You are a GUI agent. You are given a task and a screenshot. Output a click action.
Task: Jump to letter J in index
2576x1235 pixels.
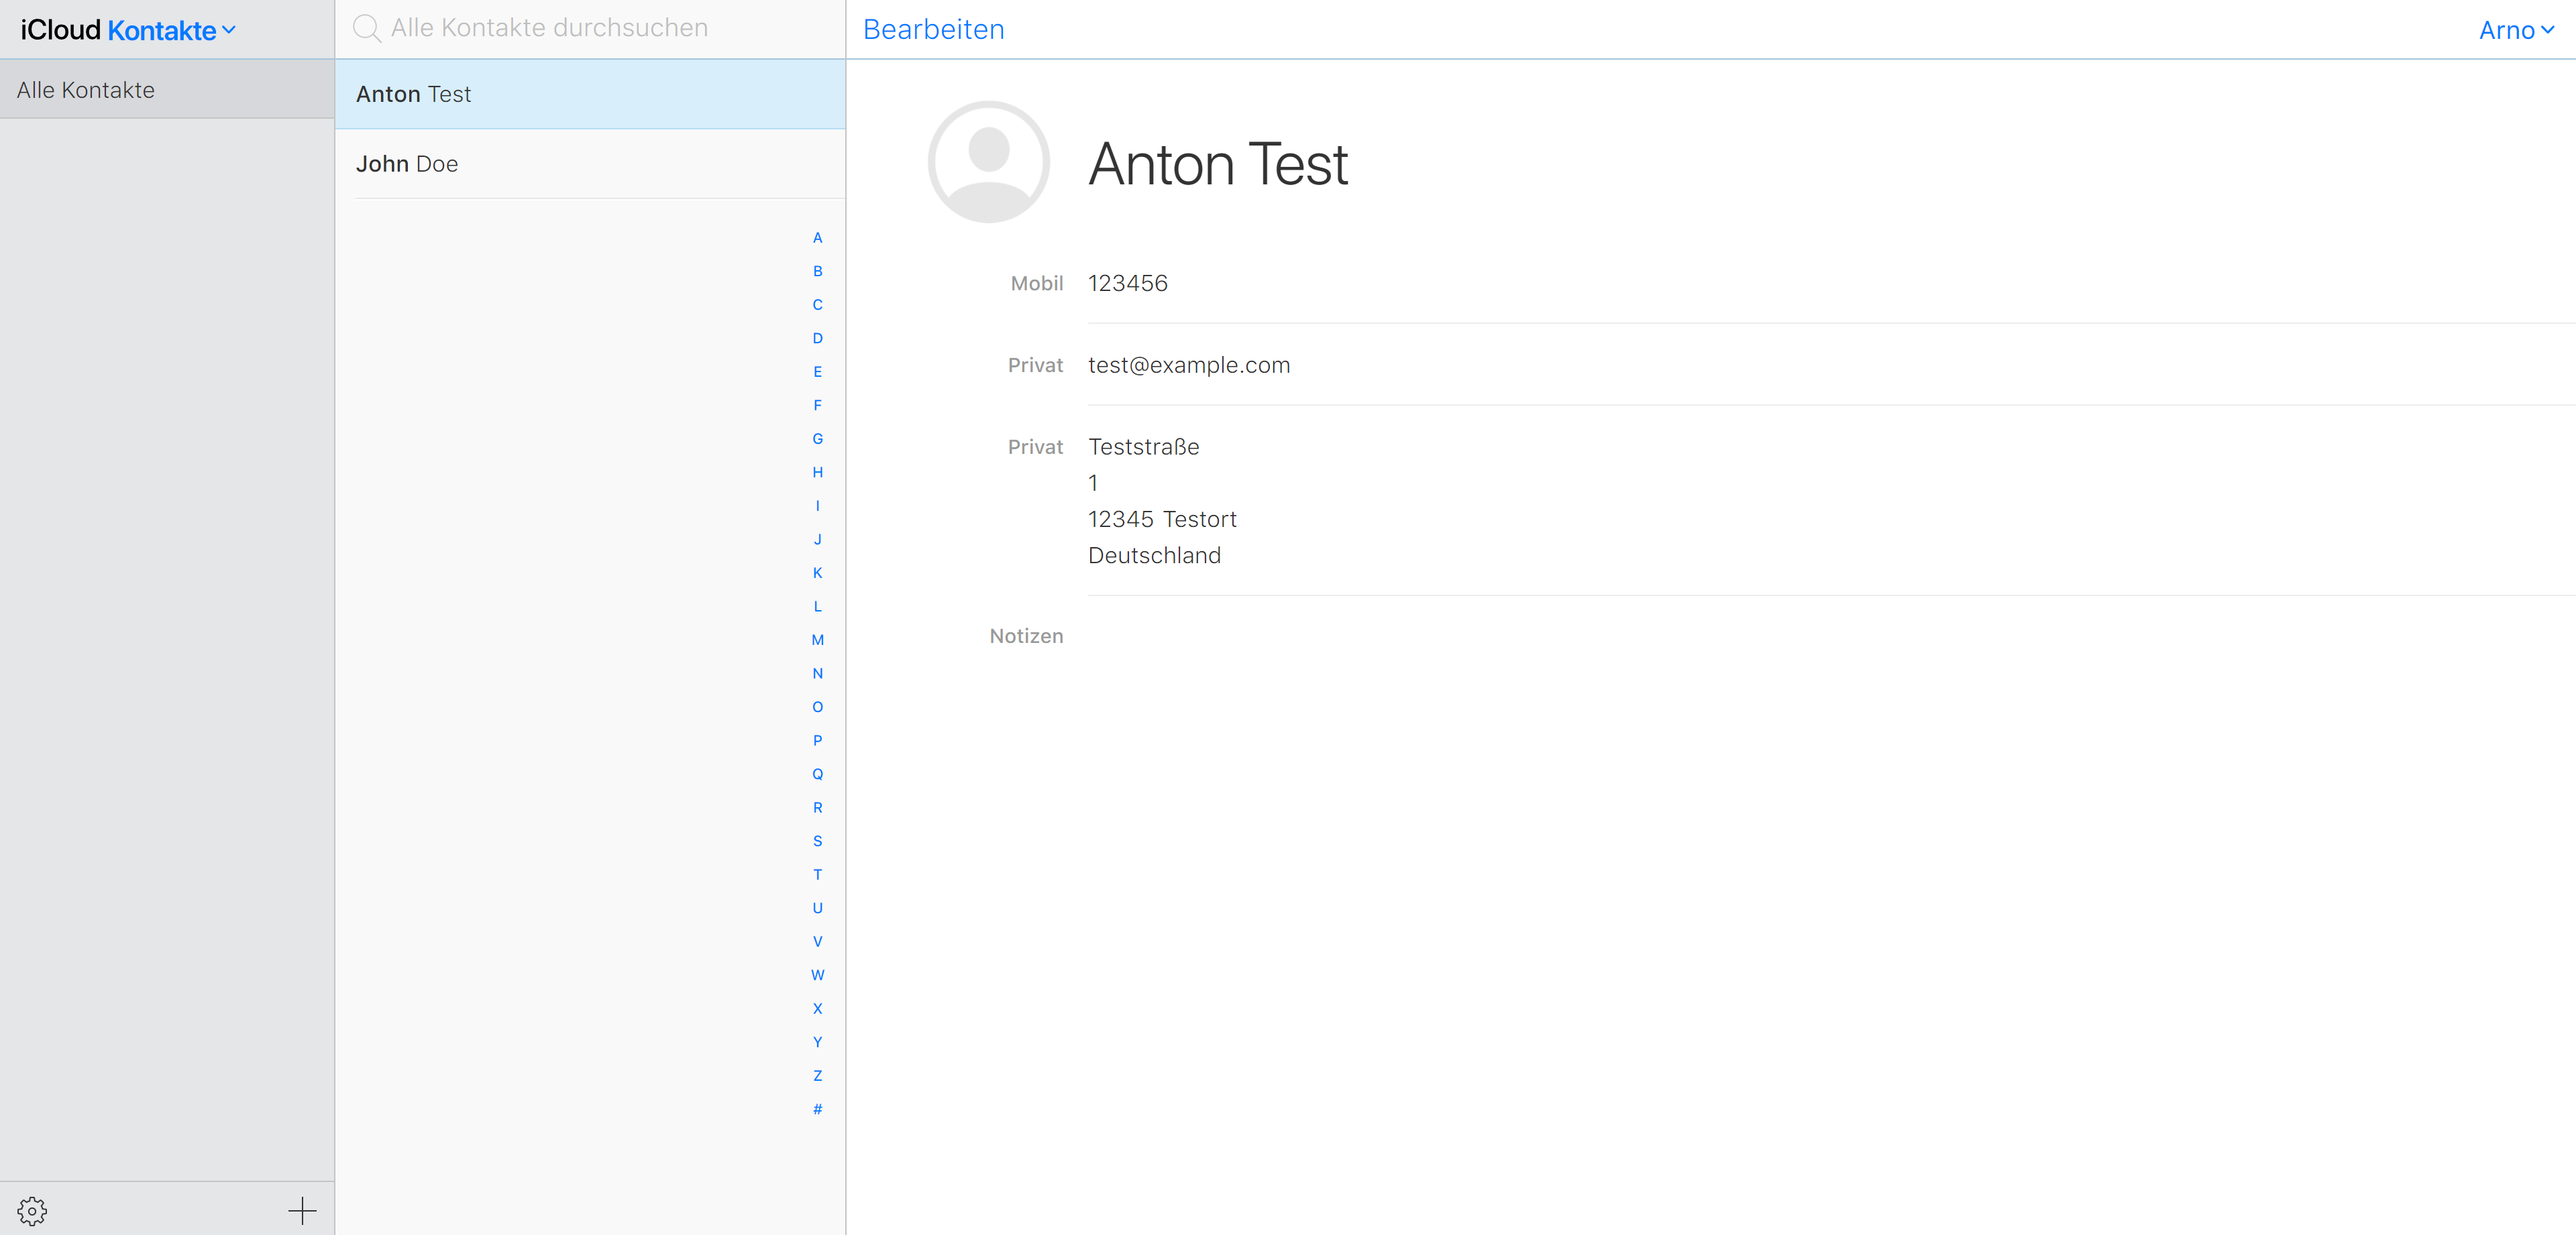coord(817,540)
